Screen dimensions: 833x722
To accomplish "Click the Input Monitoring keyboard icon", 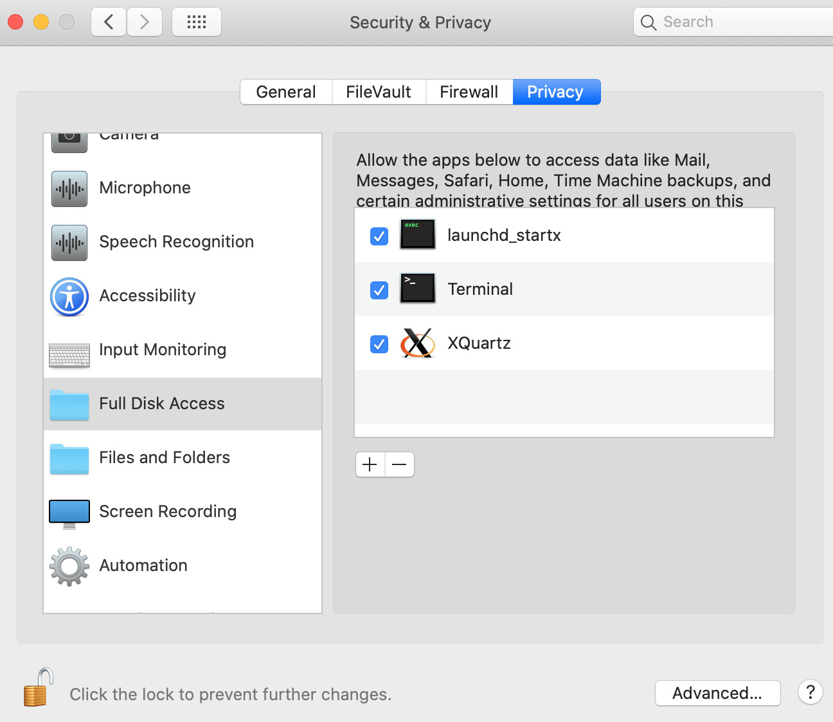I will coord(69,355).
